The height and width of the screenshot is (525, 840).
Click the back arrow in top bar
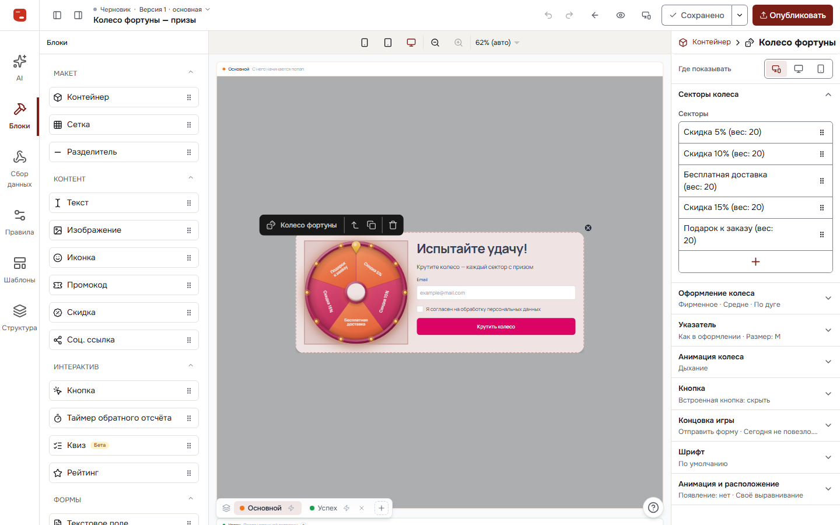[595, 15]
